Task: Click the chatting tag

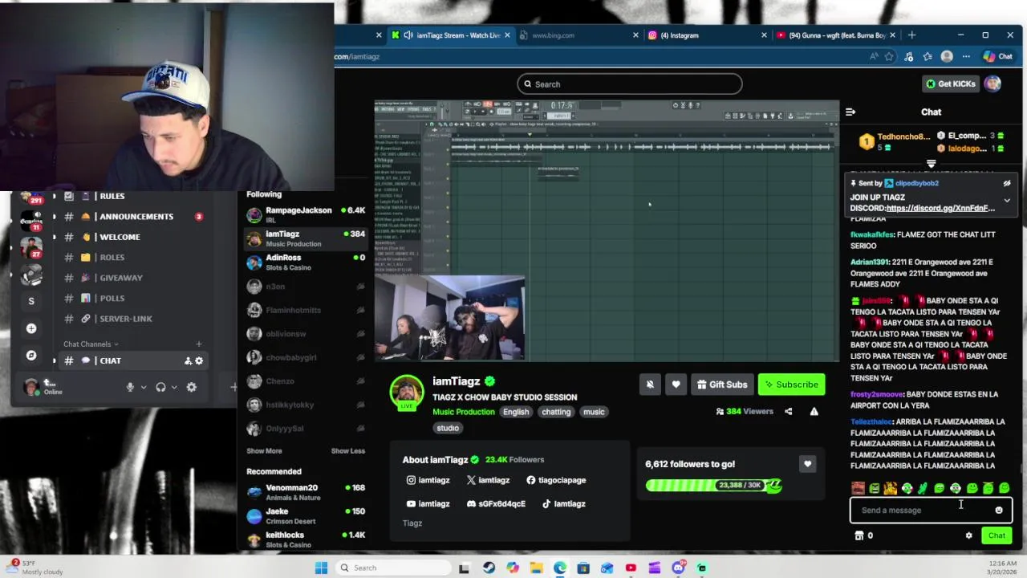Action: (556, 412)
